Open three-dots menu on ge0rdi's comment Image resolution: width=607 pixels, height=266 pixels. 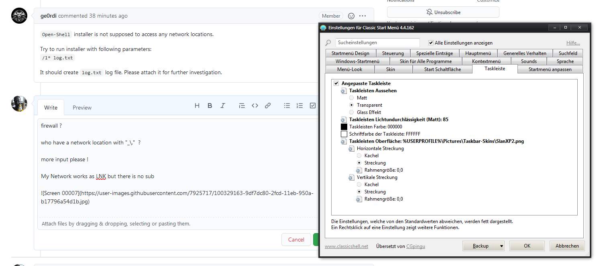click(363, 16)
